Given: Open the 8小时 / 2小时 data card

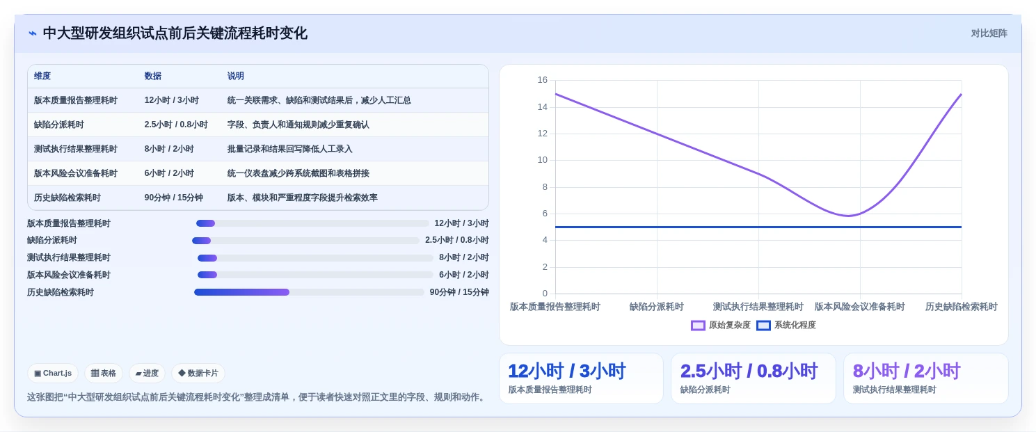Looking at the screenshot, I should pos(926,378).
